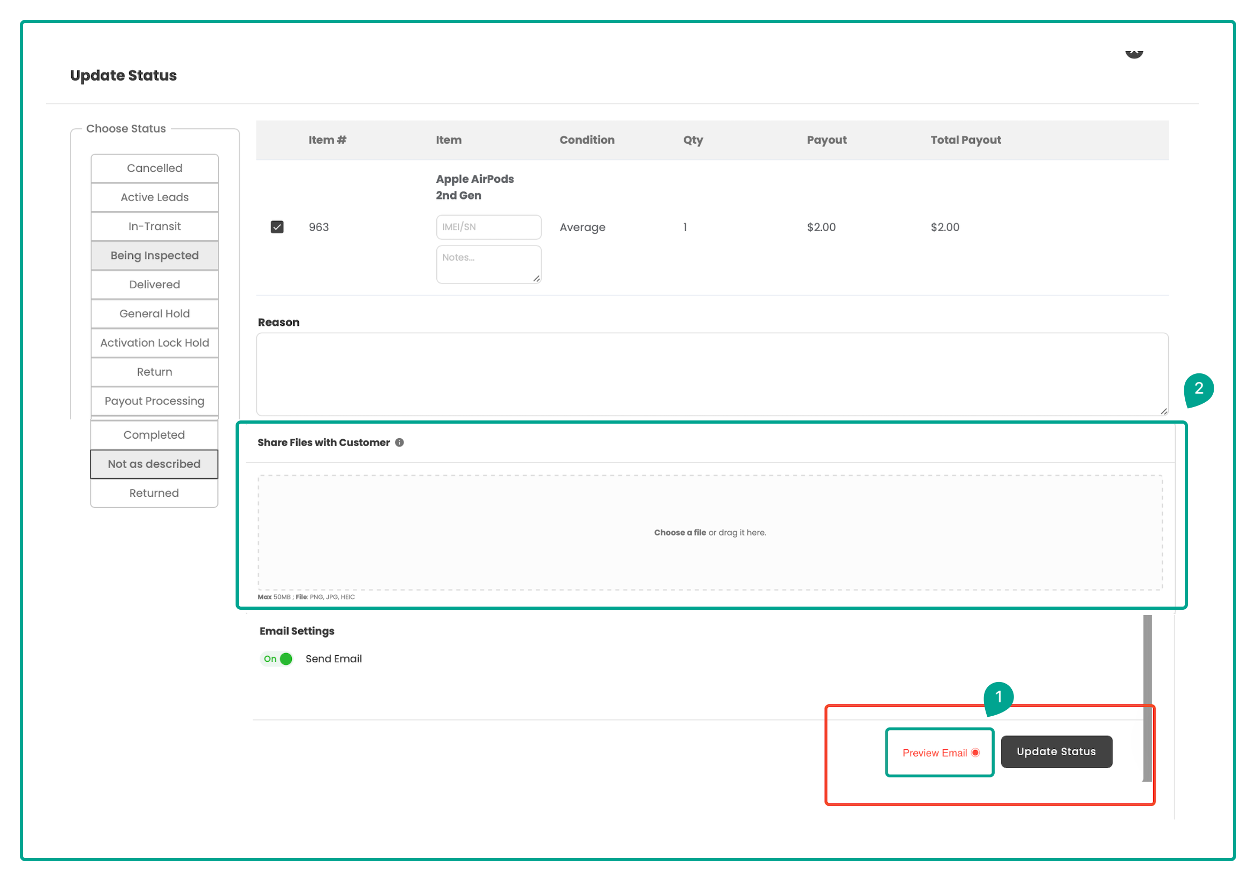Choose the Payout Processing status
This screenshot has height=881, width=1256.
155,401
